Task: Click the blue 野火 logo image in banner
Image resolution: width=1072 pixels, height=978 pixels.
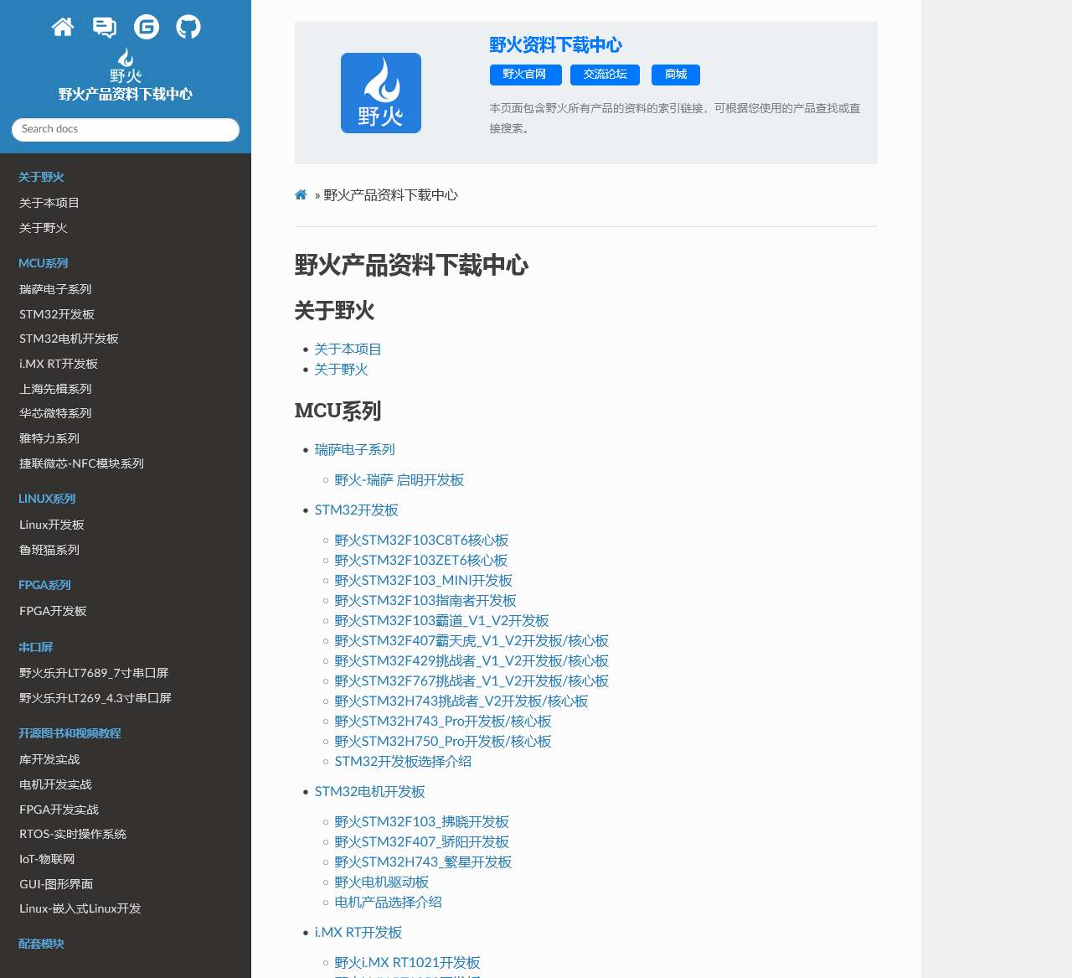Action: click(381, 93)
